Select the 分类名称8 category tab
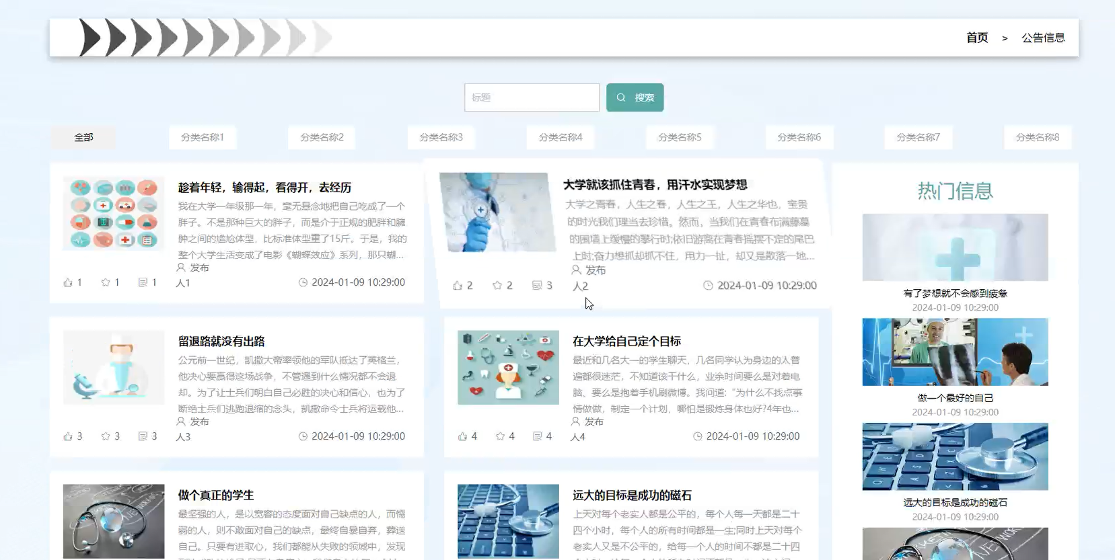The width and height of the screenshot is (1115, 560). (1037, 137)
